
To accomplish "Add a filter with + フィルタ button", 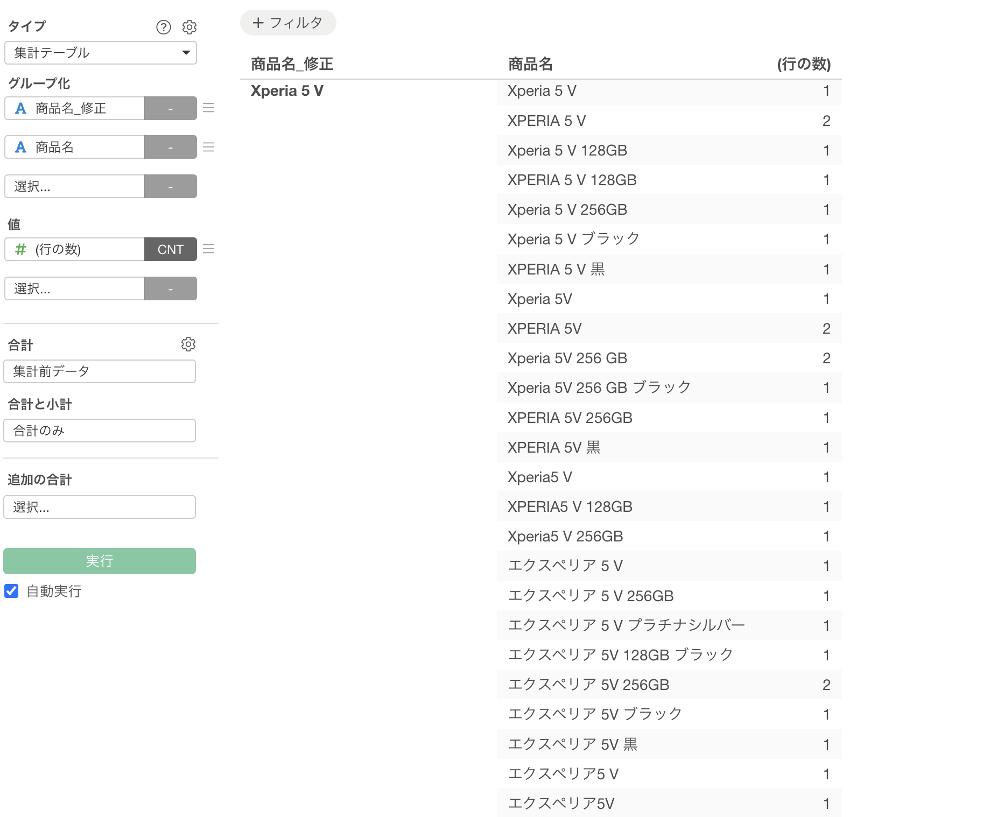I will point(288,23).
